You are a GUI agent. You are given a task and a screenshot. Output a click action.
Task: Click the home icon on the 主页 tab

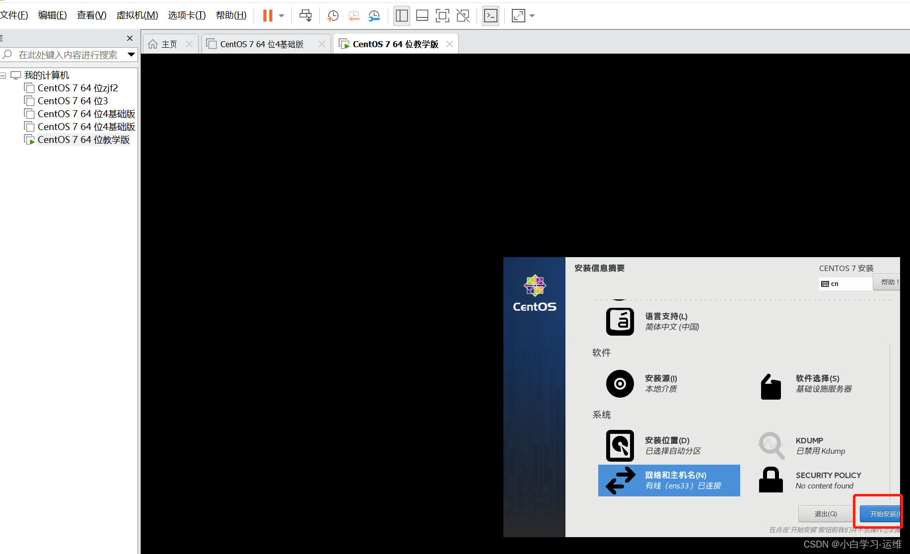(153, 44)
